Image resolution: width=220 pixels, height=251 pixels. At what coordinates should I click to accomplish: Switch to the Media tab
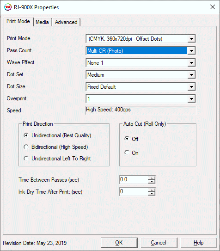[x=42, y=22]
